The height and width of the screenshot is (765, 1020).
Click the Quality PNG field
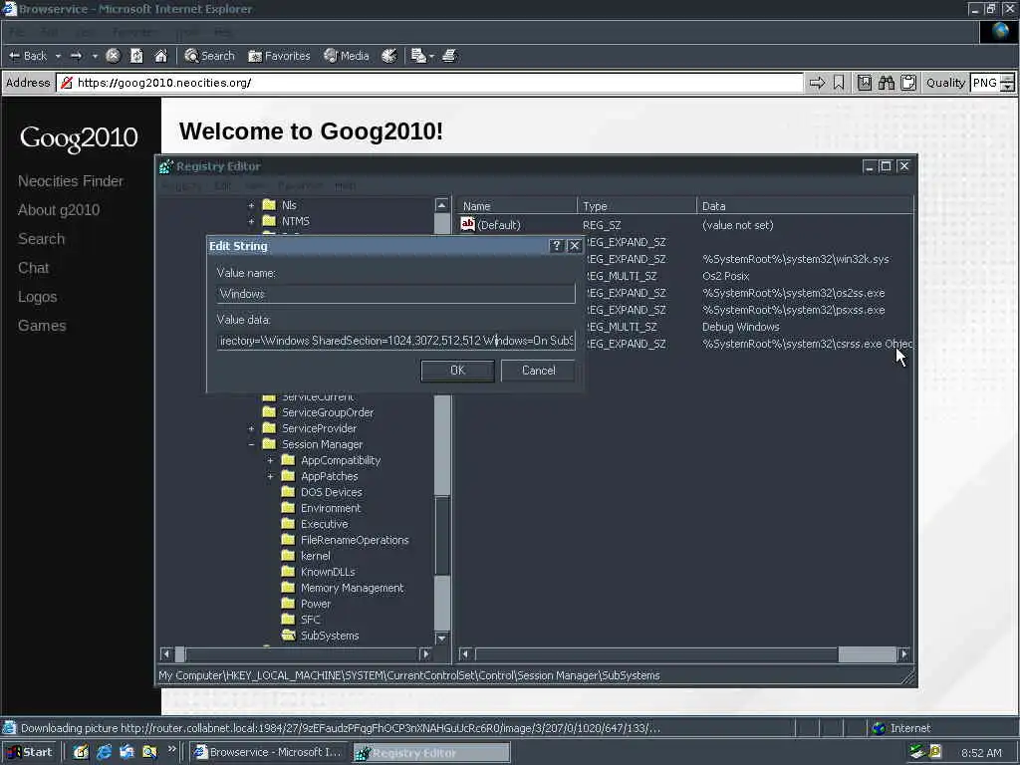point(985,83)
